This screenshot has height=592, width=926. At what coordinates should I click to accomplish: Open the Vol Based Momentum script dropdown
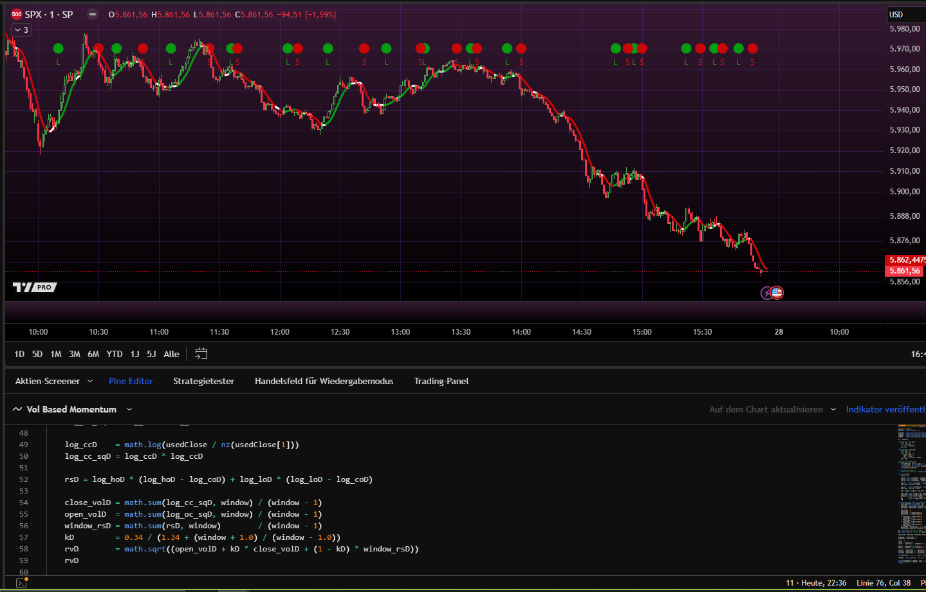click(129, 409)
